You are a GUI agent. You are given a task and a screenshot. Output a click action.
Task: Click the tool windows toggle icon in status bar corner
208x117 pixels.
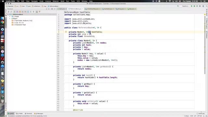coord(6,116)
